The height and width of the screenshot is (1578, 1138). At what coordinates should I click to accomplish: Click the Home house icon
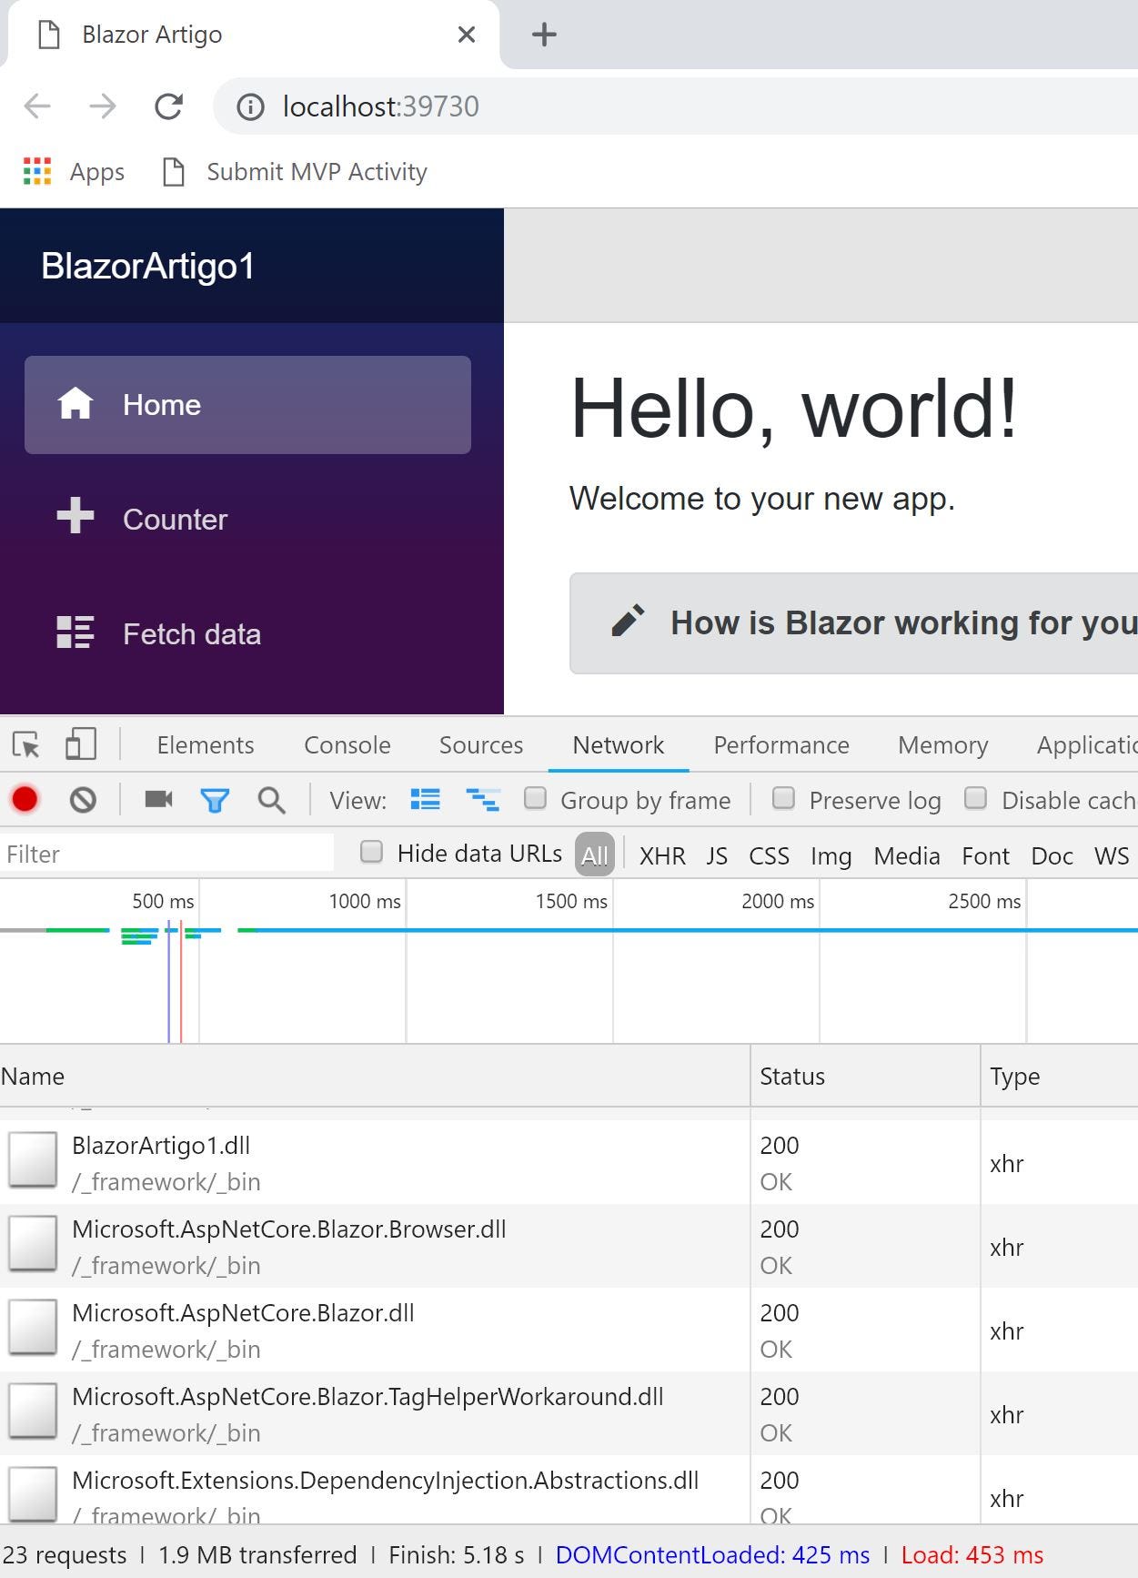click(76, 403)
